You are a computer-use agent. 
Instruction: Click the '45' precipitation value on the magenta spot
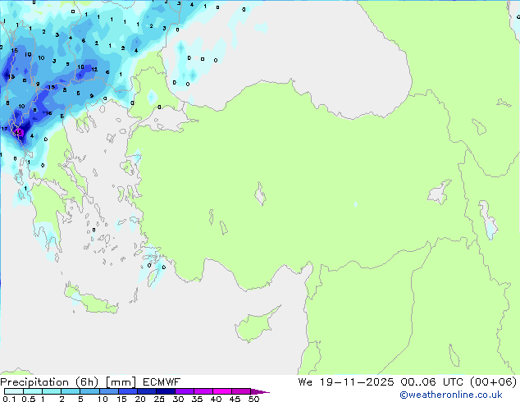coord(18,133)
